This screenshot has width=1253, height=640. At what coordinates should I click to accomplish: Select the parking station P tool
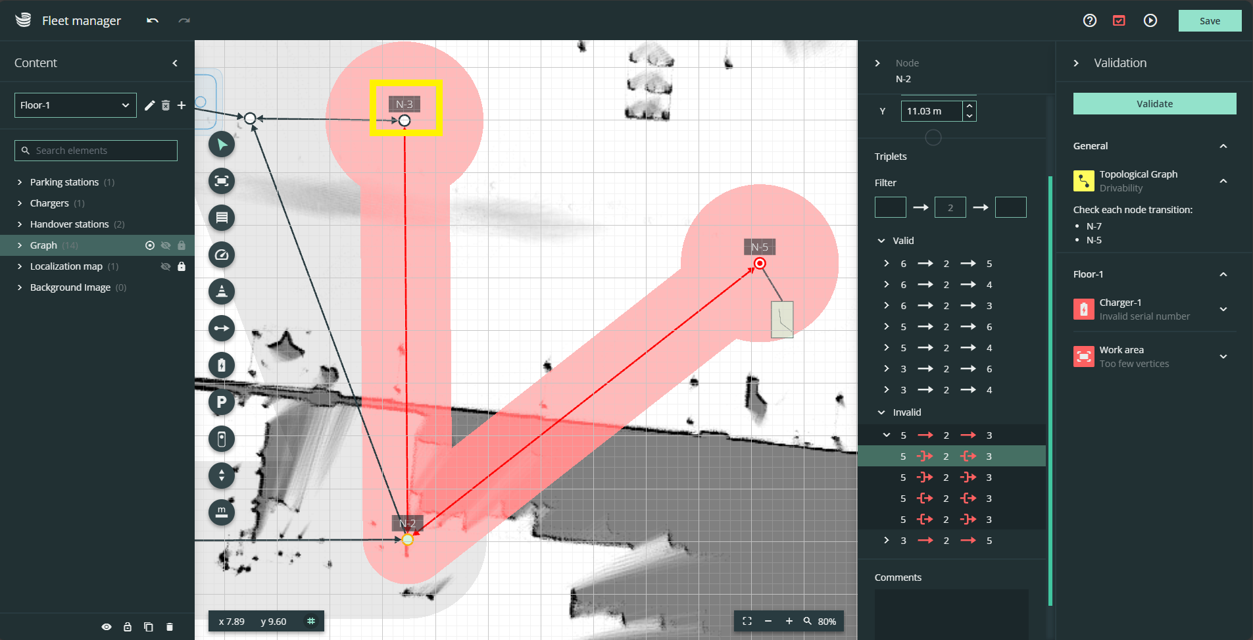click(x=222, y=402)
